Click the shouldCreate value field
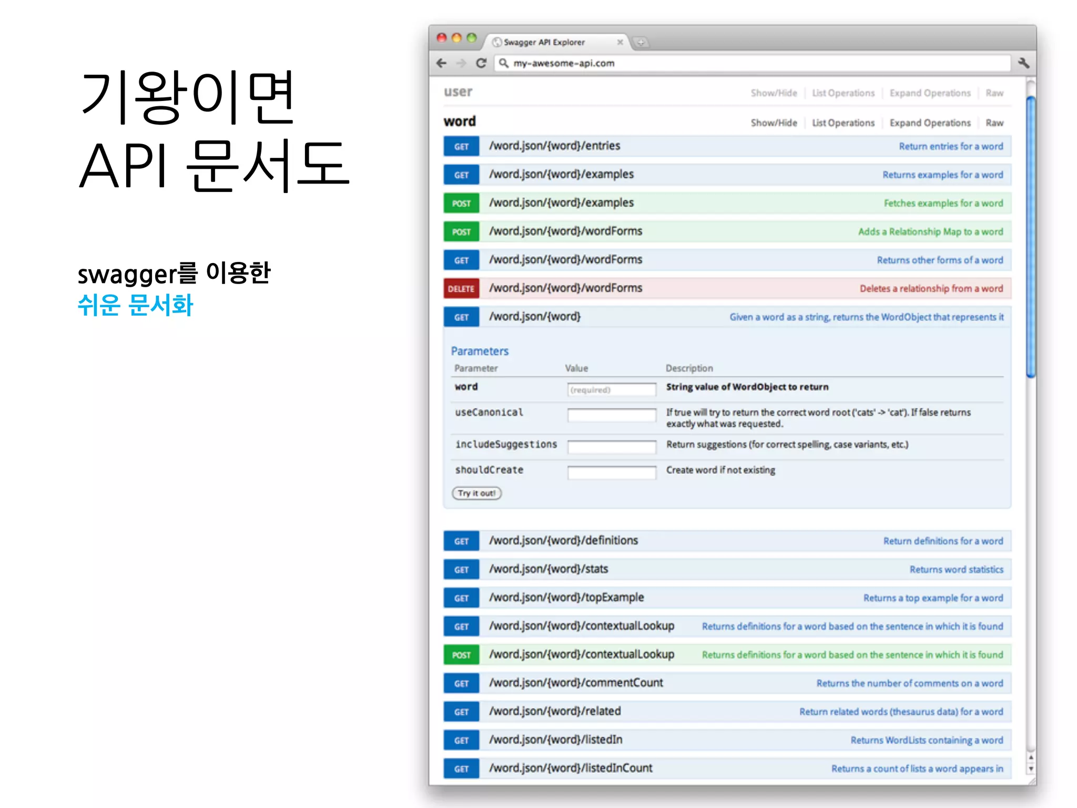This screenshot has height=808, width=1077. coord(612,472)
